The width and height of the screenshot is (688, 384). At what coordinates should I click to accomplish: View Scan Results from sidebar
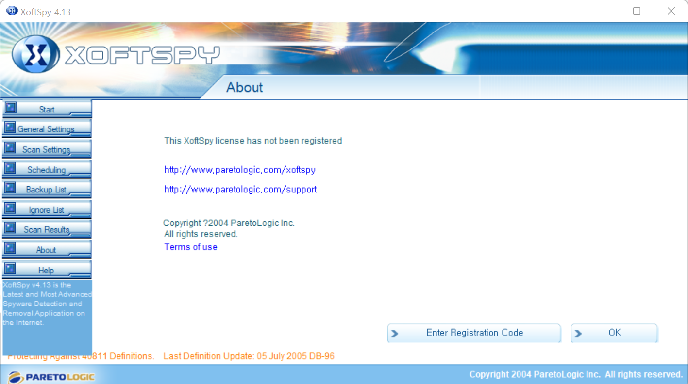[47, 229]
